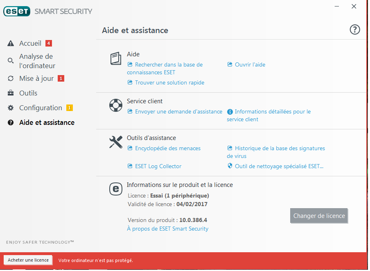
Task: Click the external-link icon before Historique de la base
Action: 230,148
